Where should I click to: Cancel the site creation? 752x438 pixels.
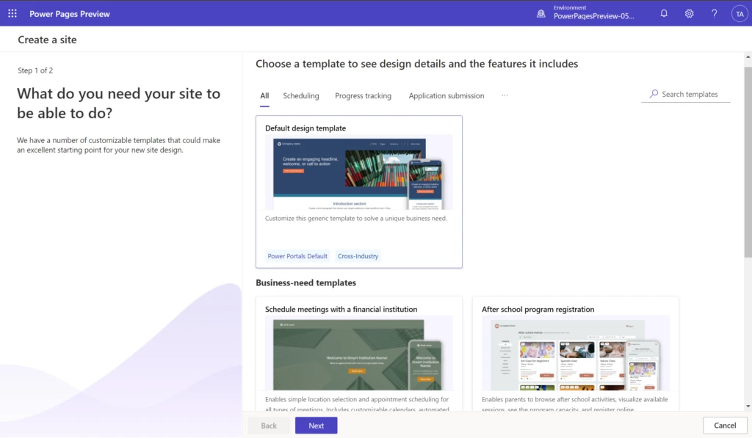[725, 425]
